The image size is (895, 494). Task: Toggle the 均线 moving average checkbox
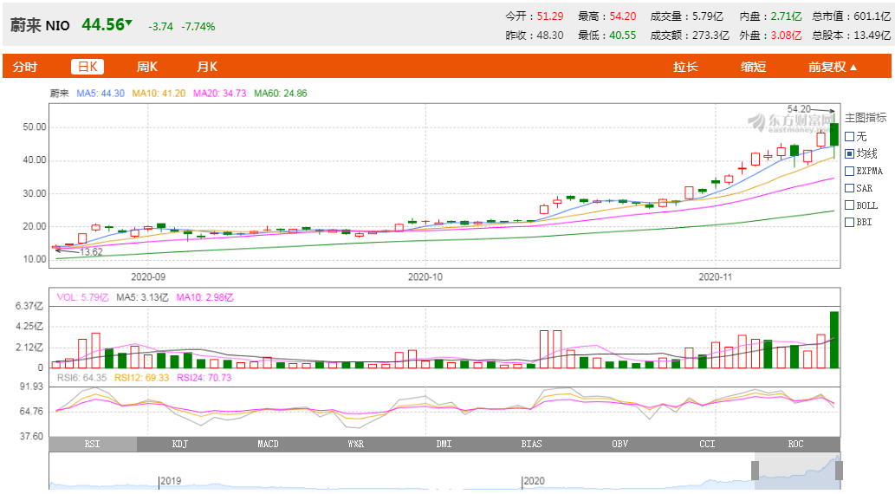[849, 153]
